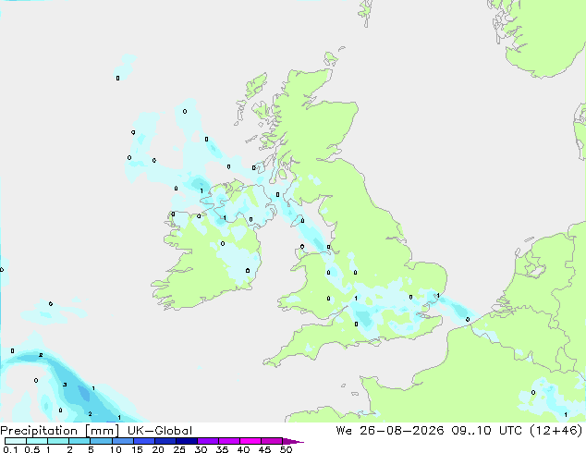
Task: Pick the 45–50 mm legend swatch
Action: click(x=272, y=441)
